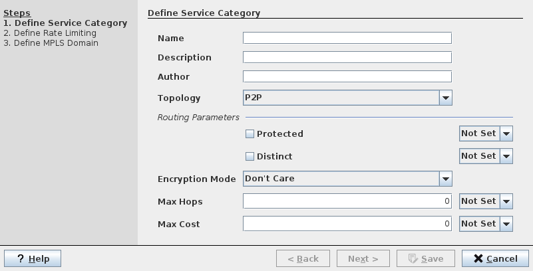Enable the Protected checkbox
The height and width of the screenshot is (271, 533).
[x=250, y=134]
